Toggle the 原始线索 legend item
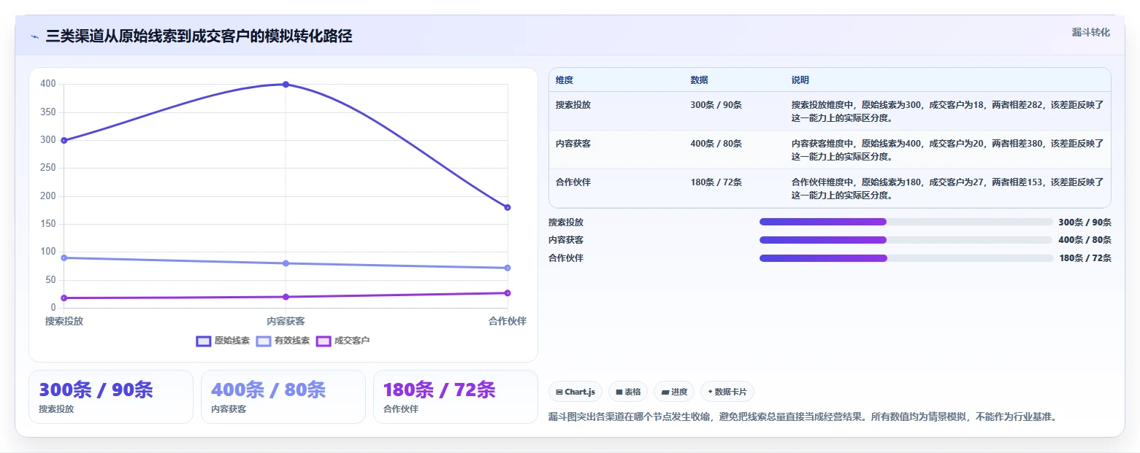 point(223,341)
